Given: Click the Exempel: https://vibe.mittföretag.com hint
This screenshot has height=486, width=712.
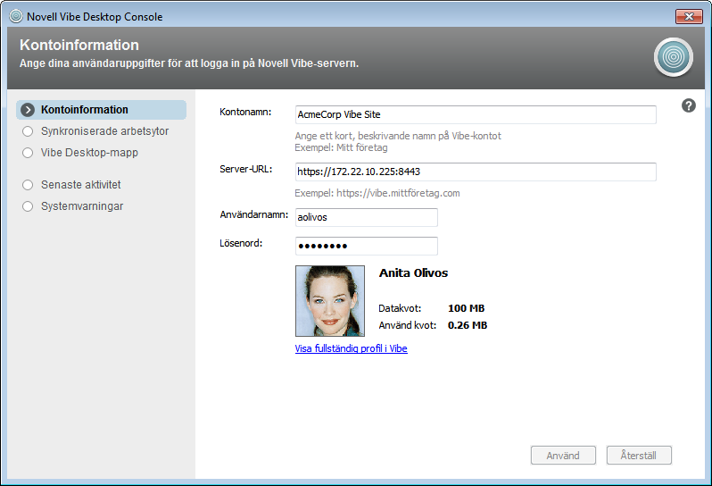Looking at the screenshot, I should [x=377, y=193].
